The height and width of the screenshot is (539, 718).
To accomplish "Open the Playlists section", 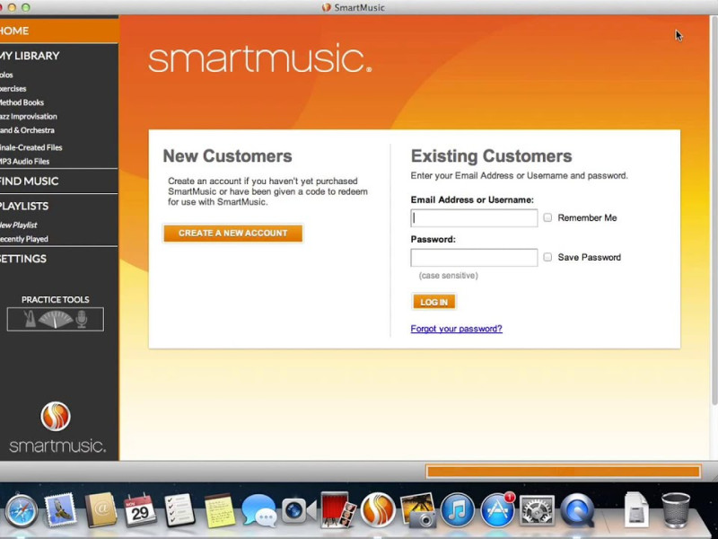I will tap(24, 206).
